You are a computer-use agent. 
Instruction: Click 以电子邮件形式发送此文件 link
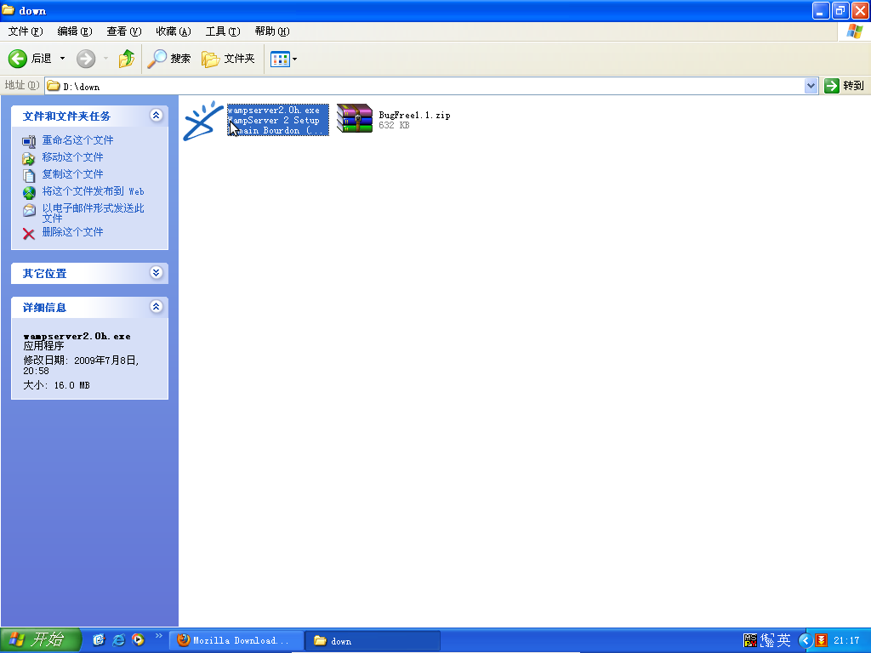[x=94, y=213]
